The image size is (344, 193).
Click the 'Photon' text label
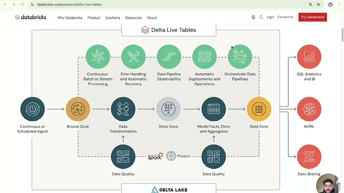click(x=183, y=156)
